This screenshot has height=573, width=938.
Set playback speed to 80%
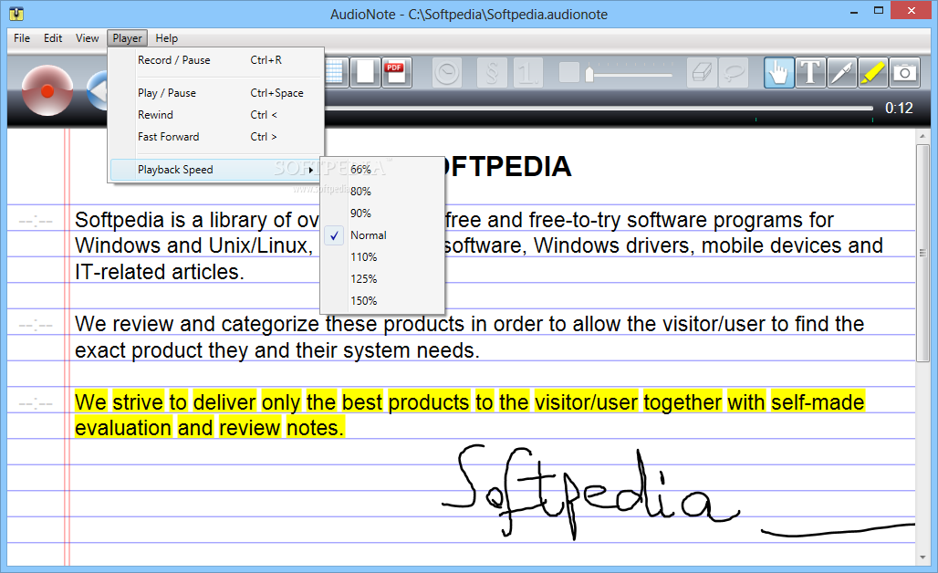383,192
